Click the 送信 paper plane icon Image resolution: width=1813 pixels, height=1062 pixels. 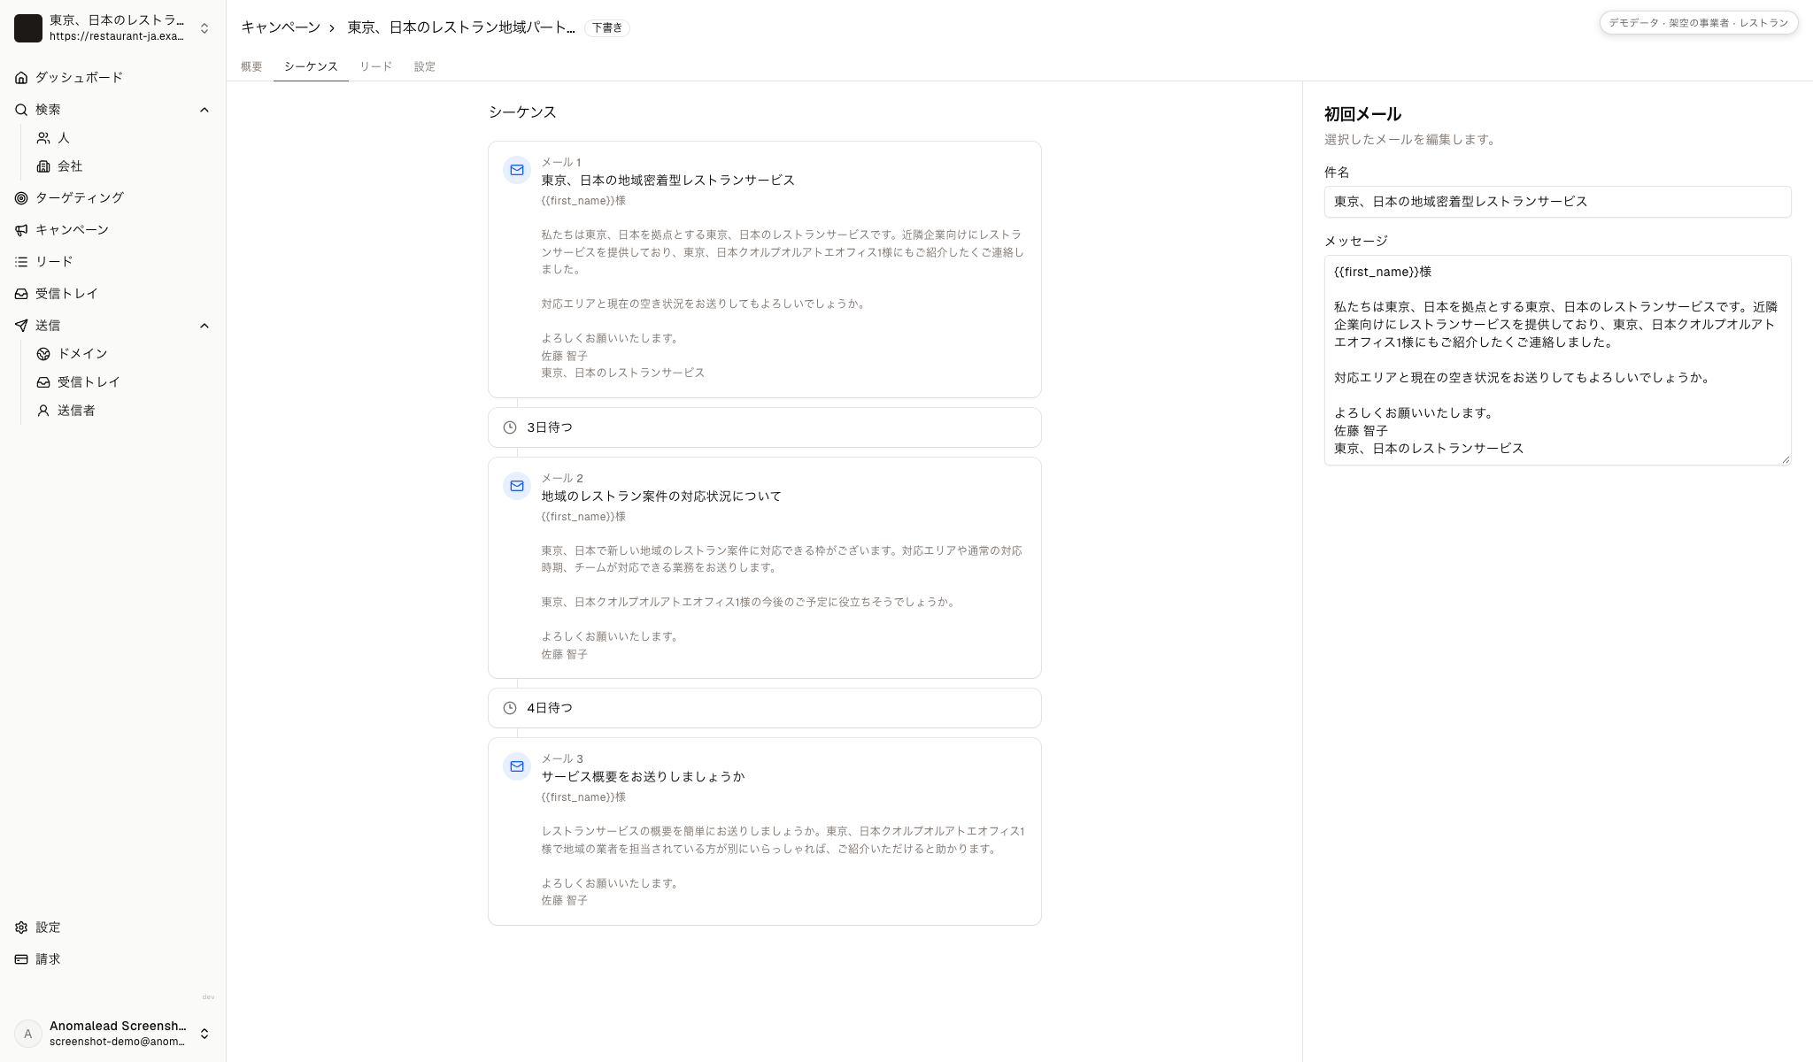(x=21, y=326)
